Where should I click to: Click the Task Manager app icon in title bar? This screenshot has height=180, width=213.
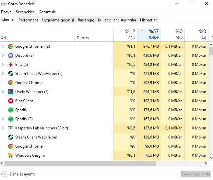coord(4,4)
